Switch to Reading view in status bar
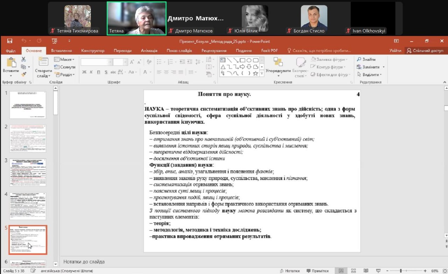 click(x=366, y=271)
